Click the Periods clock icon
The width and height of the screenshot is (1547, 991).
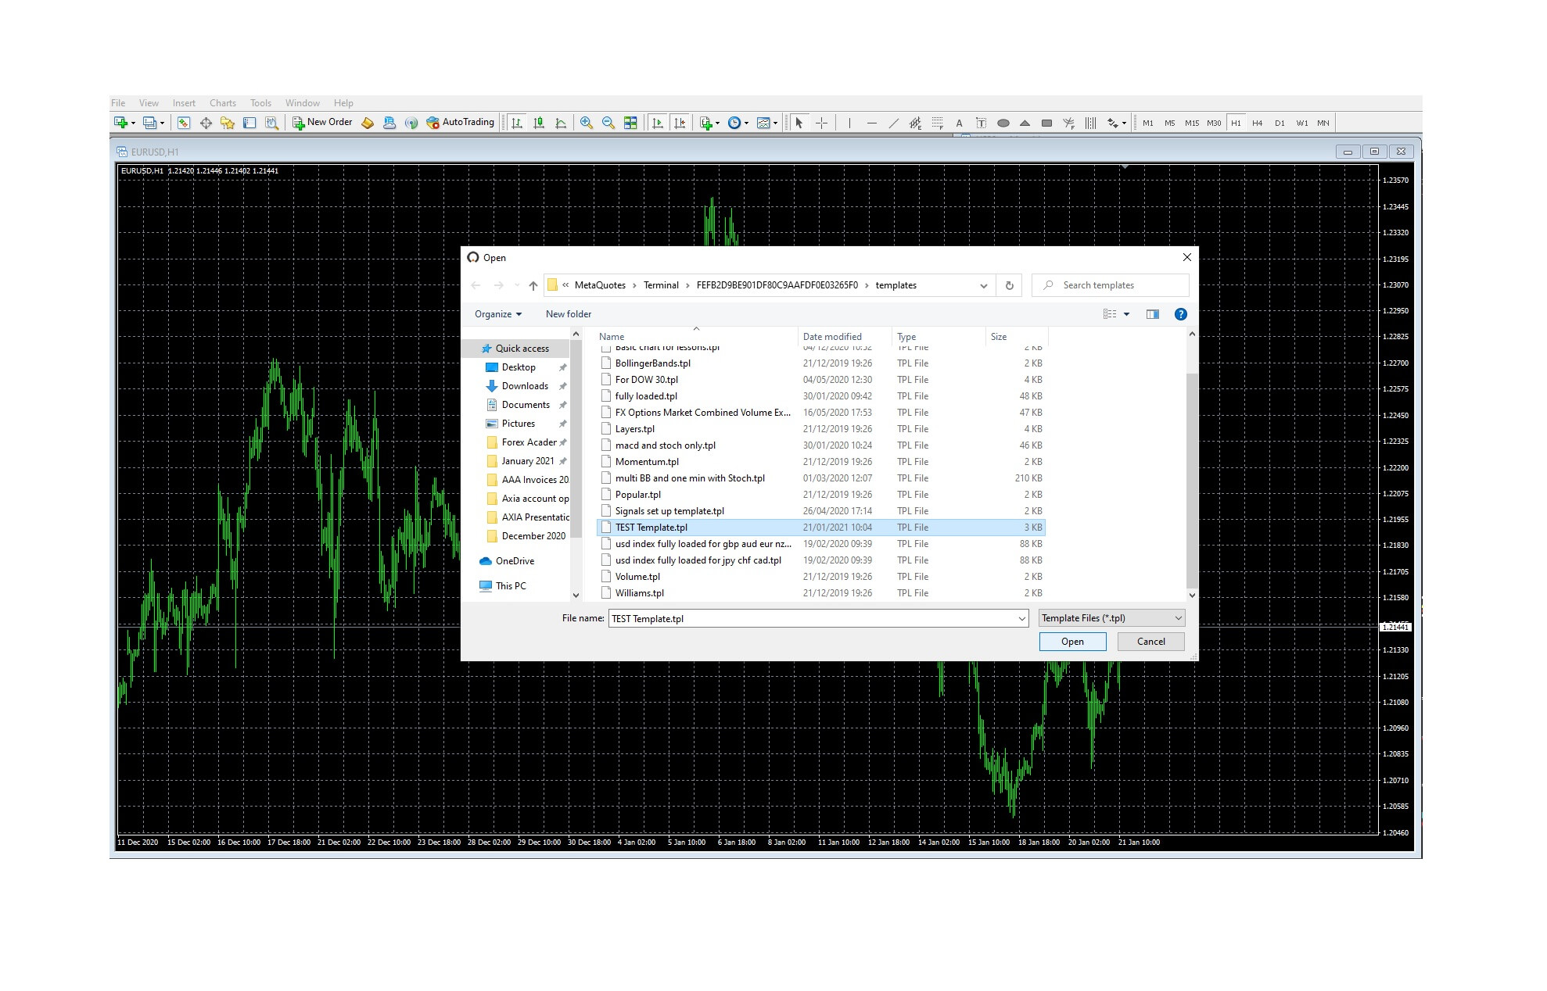pos(734,123)
